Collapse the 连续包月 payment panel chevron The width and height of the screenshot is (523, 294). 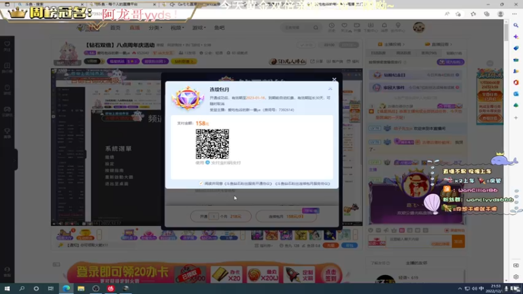[x=330, y=89]
